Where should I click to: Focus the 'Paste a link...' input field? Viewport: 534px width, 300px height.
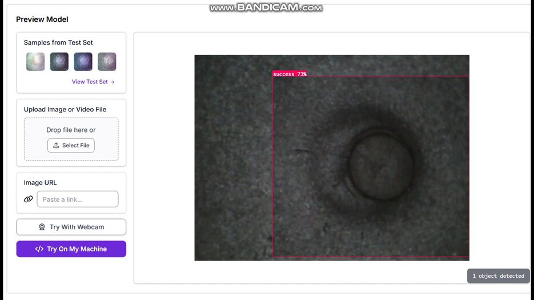[x=78, y=199]
